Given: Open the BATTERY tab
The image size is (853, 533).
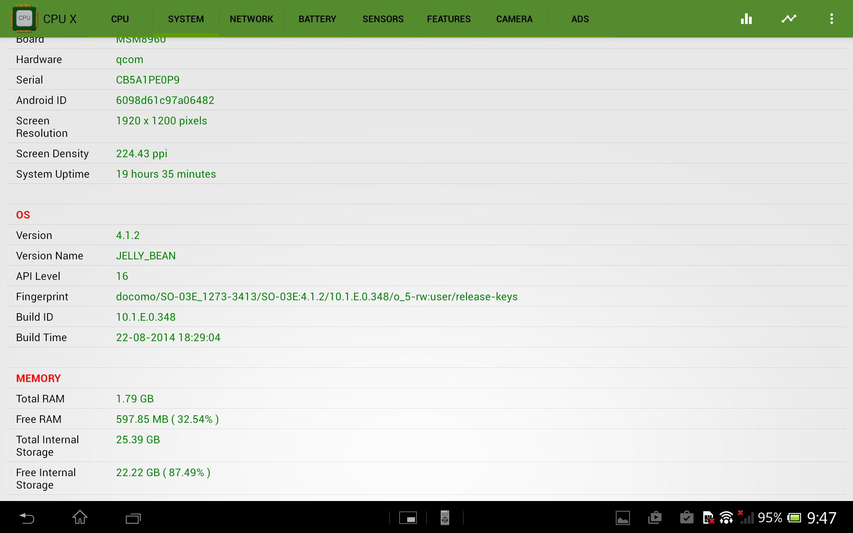Looking at the screenshot, I should click(317, 19).
